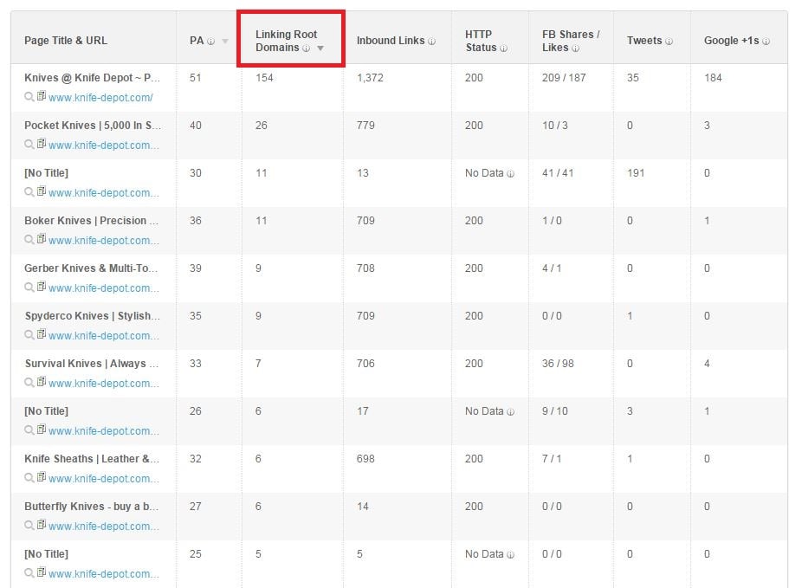Click the HTTP Status header info icon
This screenshot has width=802, height=588.
click(503, 48)
